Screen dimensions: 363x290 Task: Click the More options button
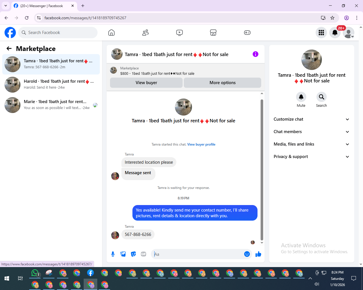(223, 83)
